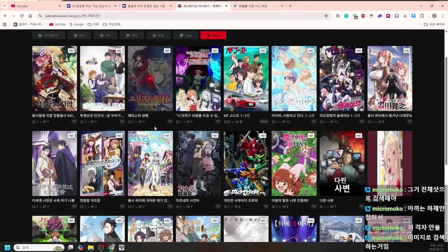Click the red Latest sort button
The height and width of the screenshot is (252, 448).
[213, 35]
